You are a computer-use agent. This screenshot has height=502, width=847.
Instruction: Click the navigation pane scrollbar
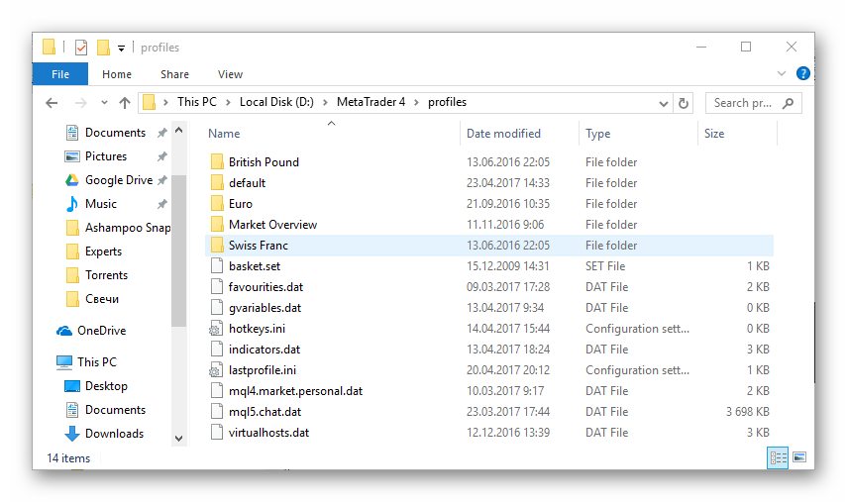coord(178,248)
